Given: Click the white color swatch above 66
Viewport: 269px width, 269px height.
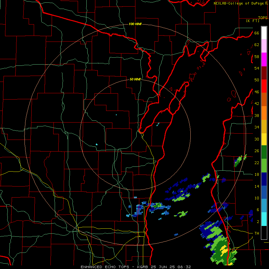Looking at the screenshot, I should click(x=264, y=33).
